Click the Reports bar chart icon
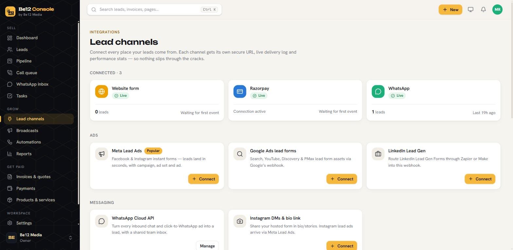 (x=10, y=154)
